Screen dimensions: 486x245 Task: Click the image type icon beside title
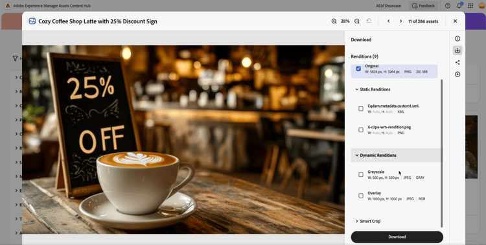tap(32, 21)
